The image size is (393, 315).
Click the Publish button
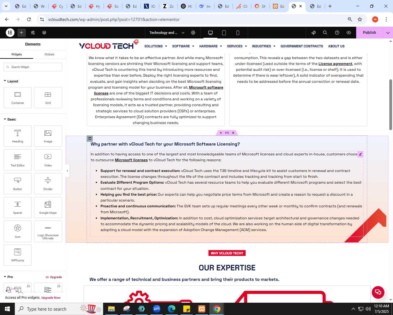(369, 33)
